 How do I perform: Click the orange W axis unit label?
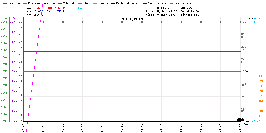(x=260, y=18)
